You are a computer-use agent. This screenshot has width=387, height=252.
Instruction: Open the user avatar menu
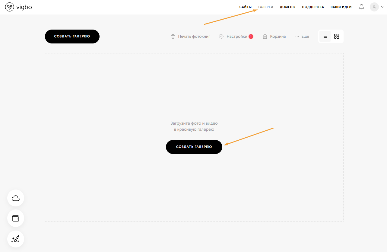[x=374, y=7]
